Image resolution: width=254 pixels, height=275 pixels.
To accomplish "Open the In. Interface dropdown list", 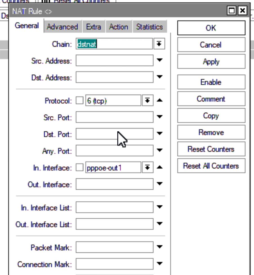I will (148, 167).
